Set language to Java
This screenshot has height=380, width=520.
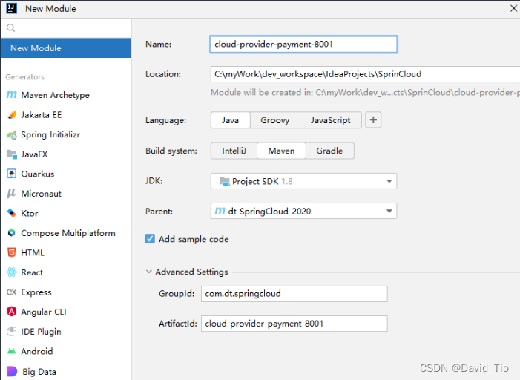[x=230, y=120]
